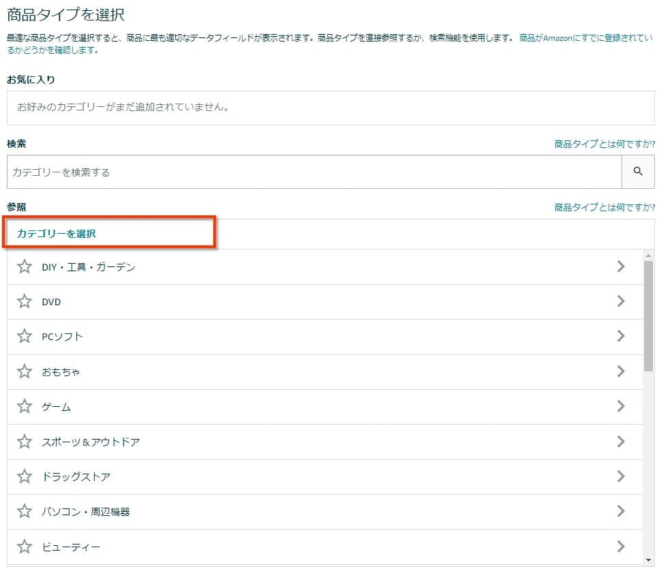Open the ドラッグストア category
This screenshot has height=567, width=657.
pyautogui.click(x=325, y=476)
